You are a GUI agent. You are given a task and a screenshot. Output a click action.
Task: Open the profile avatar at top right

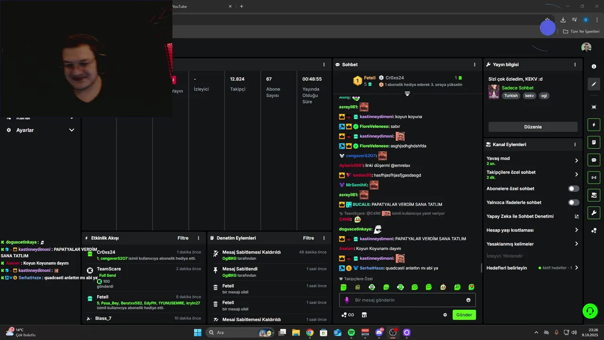[x=586, y=47]
